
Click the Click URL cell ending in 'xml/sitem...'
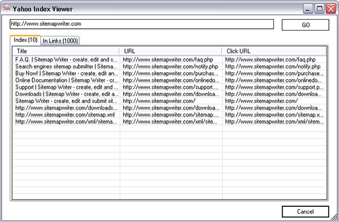coord(275,121)
